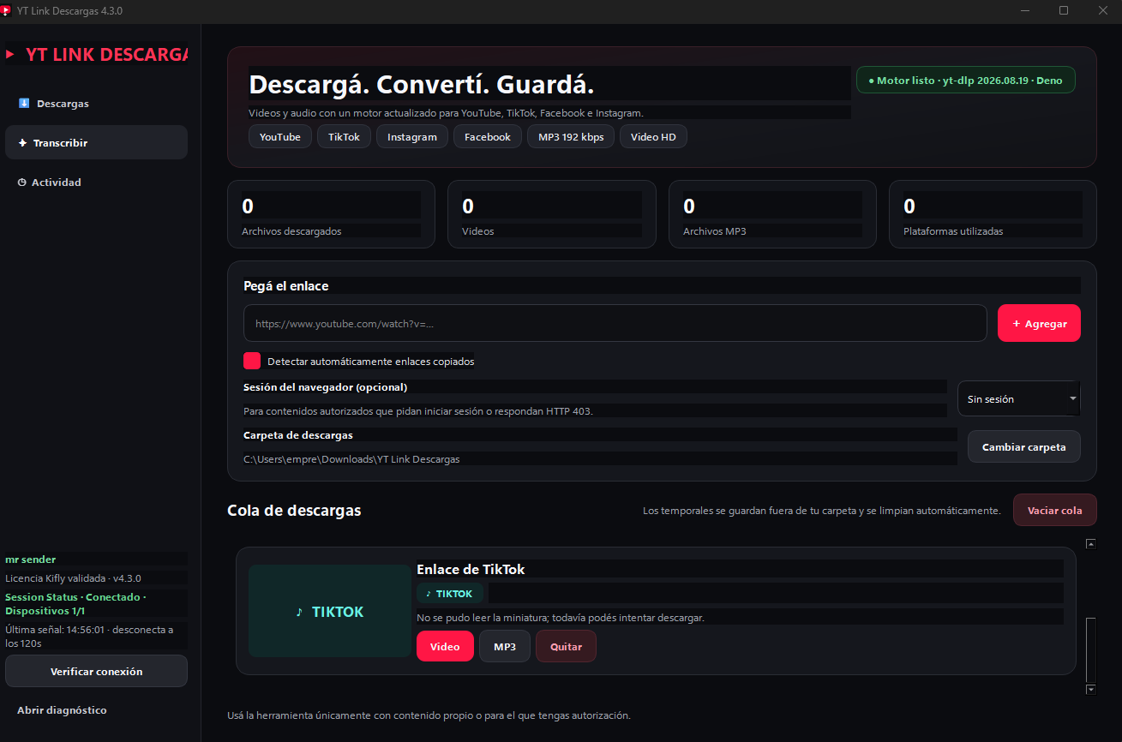Click the TIKTOK tag badge on queue item

450,593
